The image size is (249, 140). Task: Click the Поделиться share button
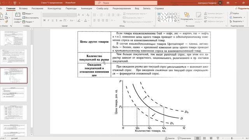click(x=242, y=9)
